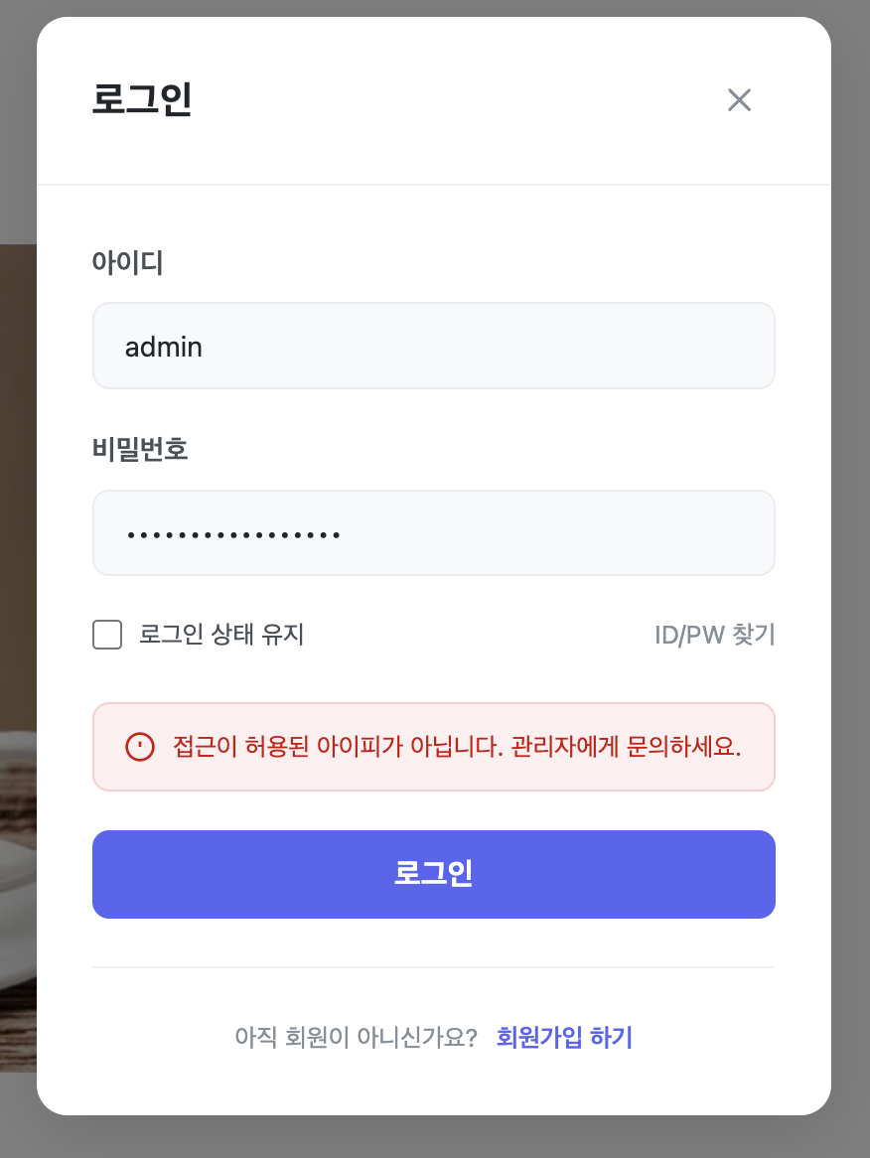The image size is (870, 1158).
Task: Go to 회원가입 하기 sign-up link
Action: (x=564, y=1038)
